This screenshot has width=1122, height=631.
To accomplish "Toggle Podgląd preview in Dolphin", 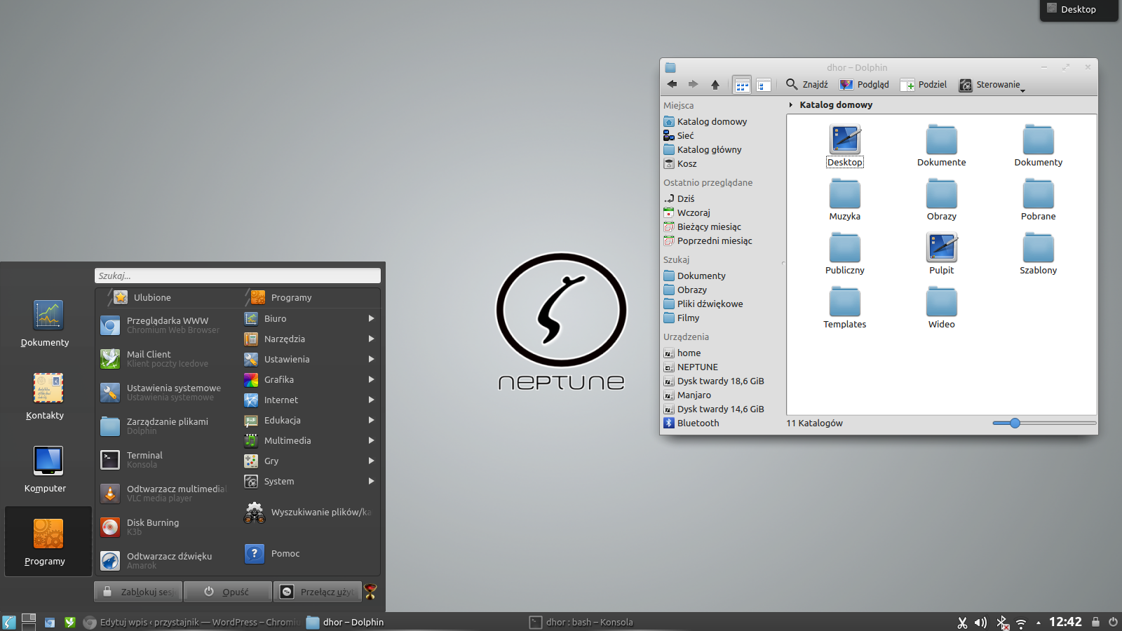I will point(865,84).
